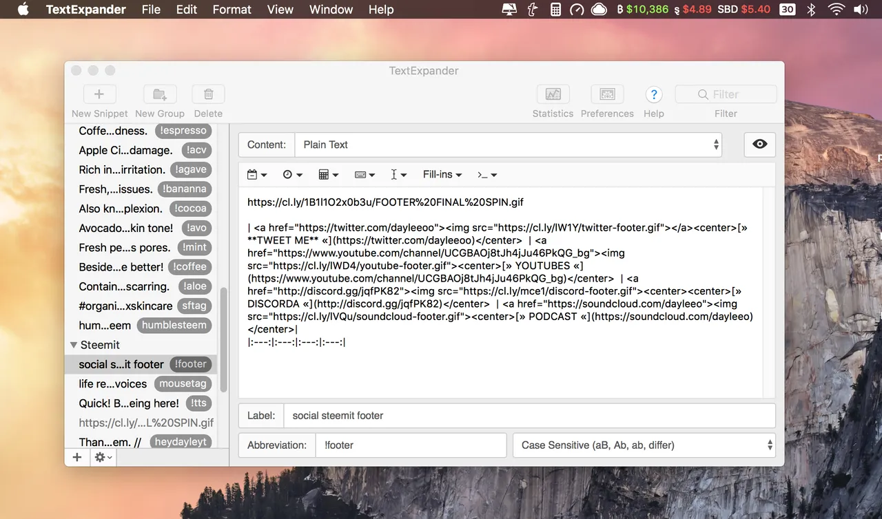Open the date insert calendar dropdown
Screen dimensions: 882x519
point(257,175)
